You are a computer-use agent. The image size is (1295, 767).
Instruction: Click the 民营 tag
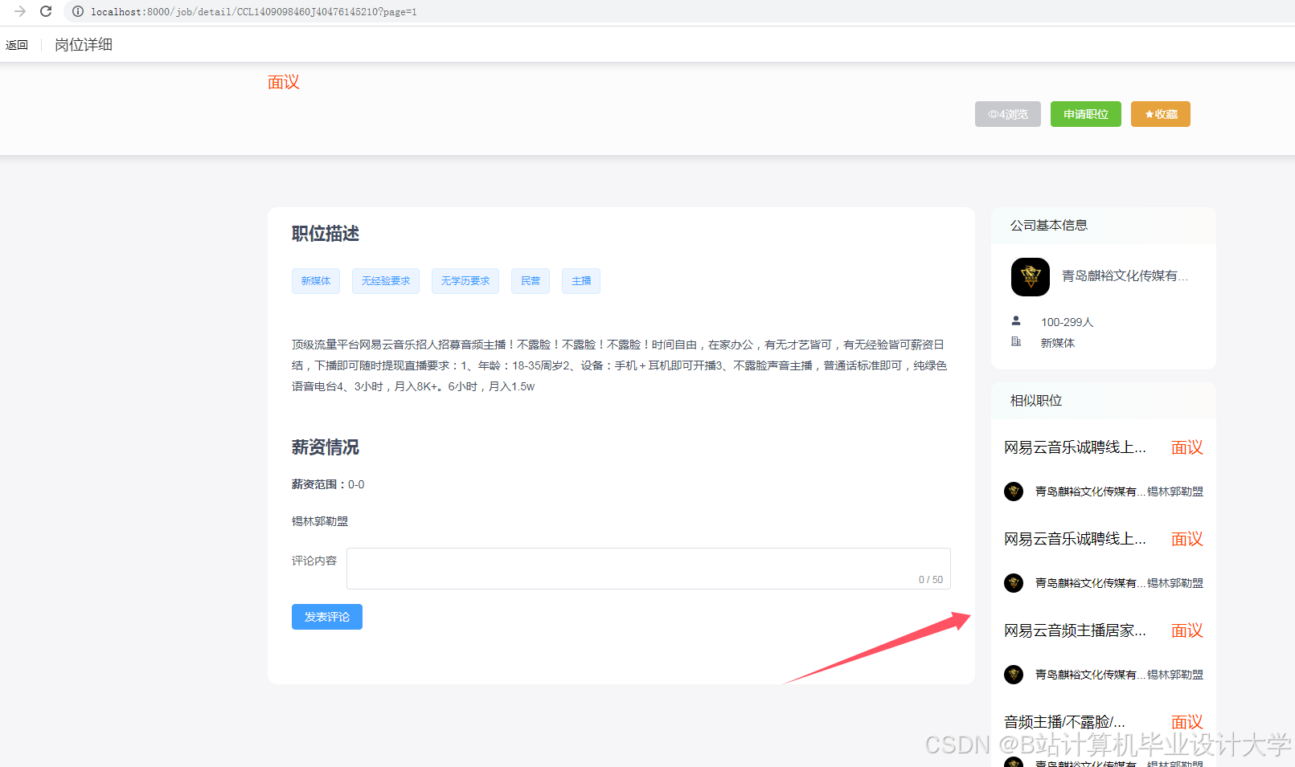pyautogui.click(x=531, y=281)
